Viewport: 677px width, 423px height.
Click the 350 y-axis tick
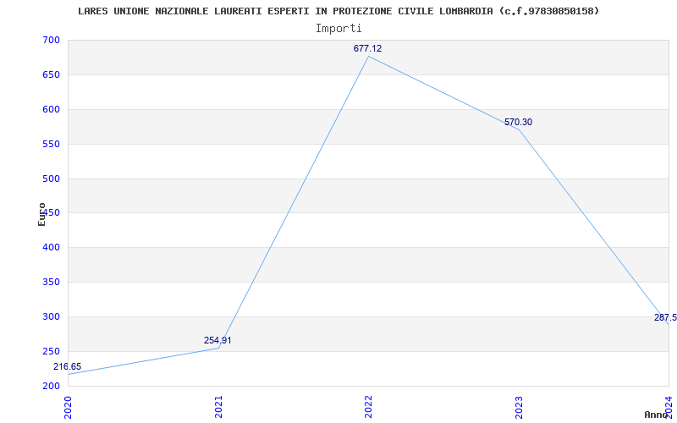[x=51, y=283]
